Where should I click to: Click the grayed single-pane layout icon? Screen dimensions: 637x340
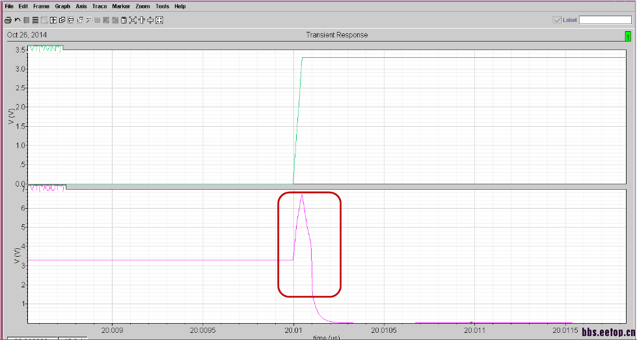click(x=44, y=20)
